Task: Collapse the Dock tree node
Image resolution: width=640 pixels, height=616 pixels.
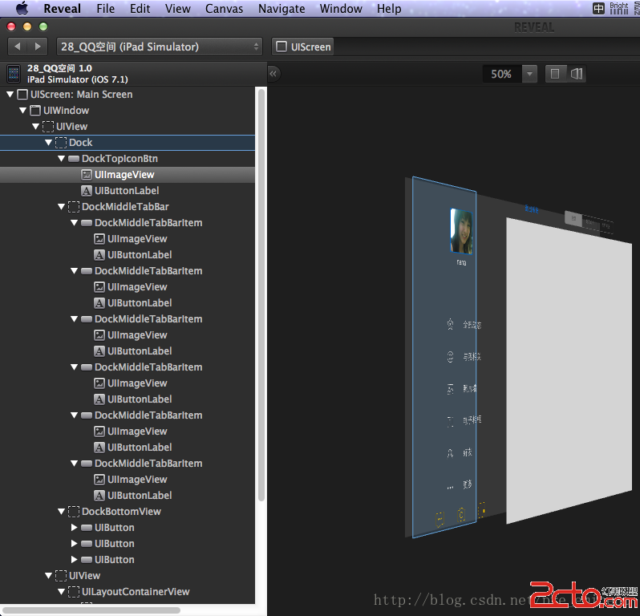Action: pyautogui.click(x=49, y=143)
